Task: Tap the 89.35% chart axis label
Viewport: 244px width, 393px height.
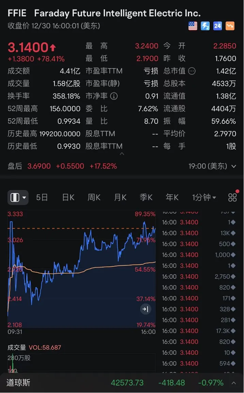Action: pos(145,214)
